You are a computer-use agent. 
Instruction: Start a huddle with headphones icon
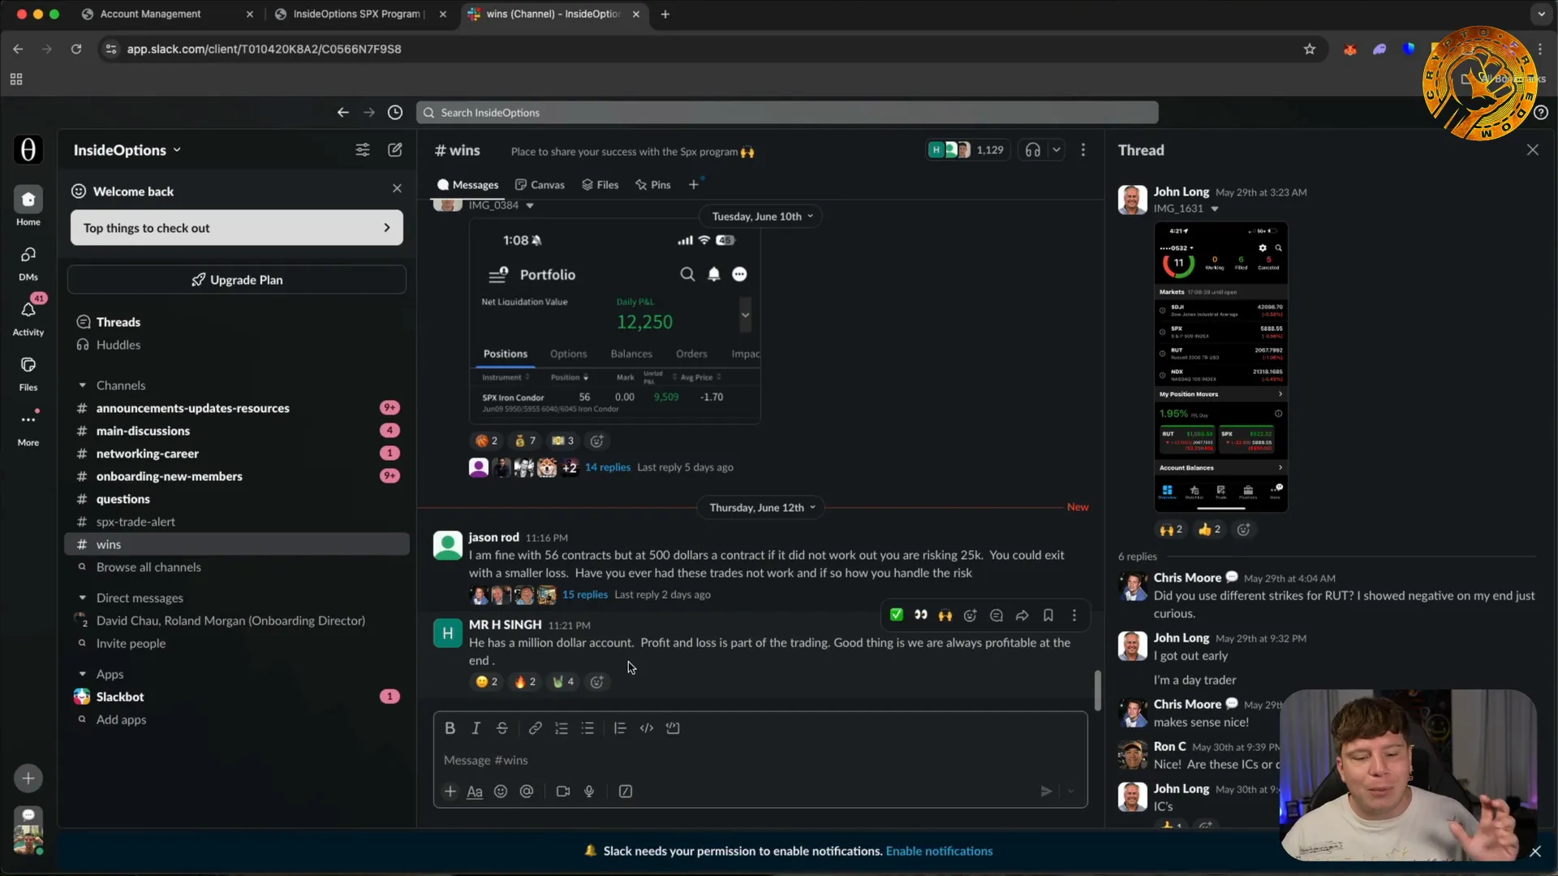pos(1033,150)
